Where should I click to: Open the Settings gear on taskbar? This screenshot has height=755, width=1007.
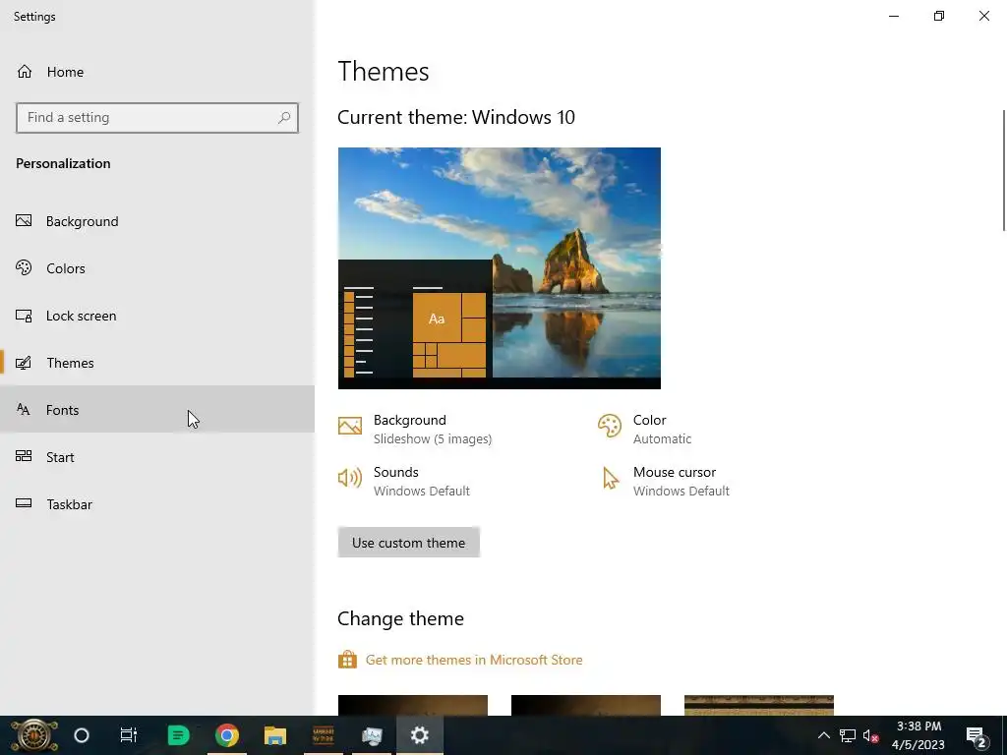(x=419, y=735)
